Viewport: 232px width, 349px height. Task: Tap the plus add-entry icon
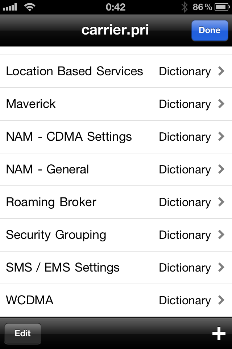tap(219, 333)
